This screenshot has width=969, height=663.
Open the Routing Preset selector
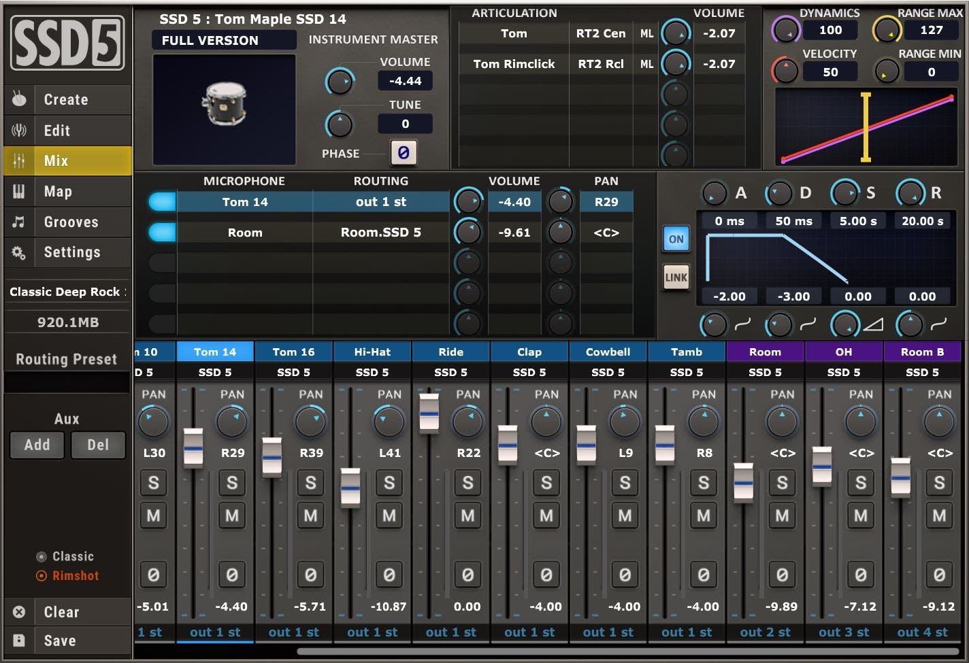[66, 381]
